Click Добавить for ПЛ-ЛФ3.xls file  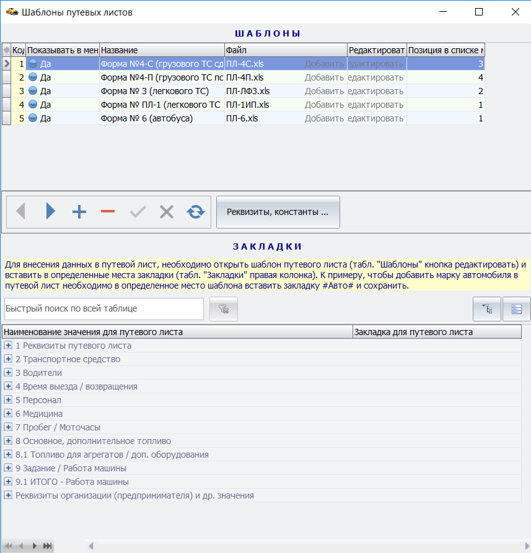pos(324,91)
